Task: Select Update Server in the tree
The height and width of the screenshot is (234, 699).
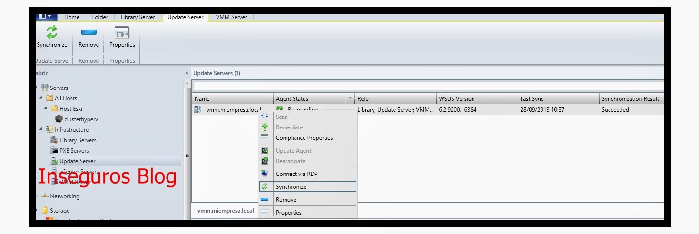Action: 77,161
